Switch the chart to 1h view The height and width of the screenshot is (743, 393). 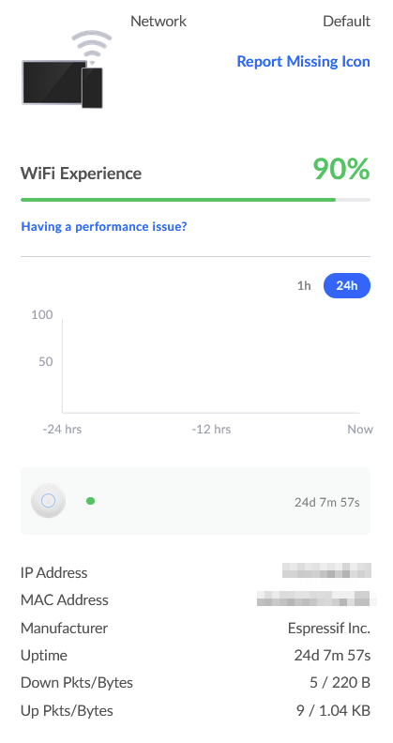[x=304, y=286]
